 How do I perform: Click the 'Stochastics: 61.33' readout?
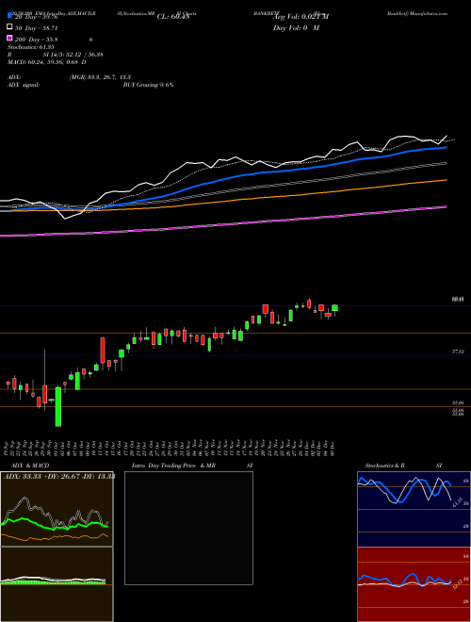point(31,47)
